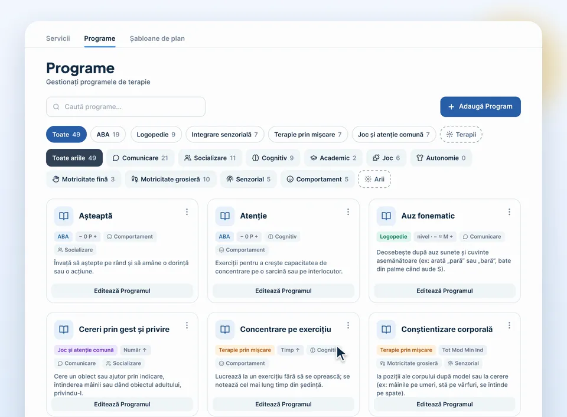Viewport: 567px width, 417px height.
Task: Filter by the Autonomie area chip
Action: (441, 158)
